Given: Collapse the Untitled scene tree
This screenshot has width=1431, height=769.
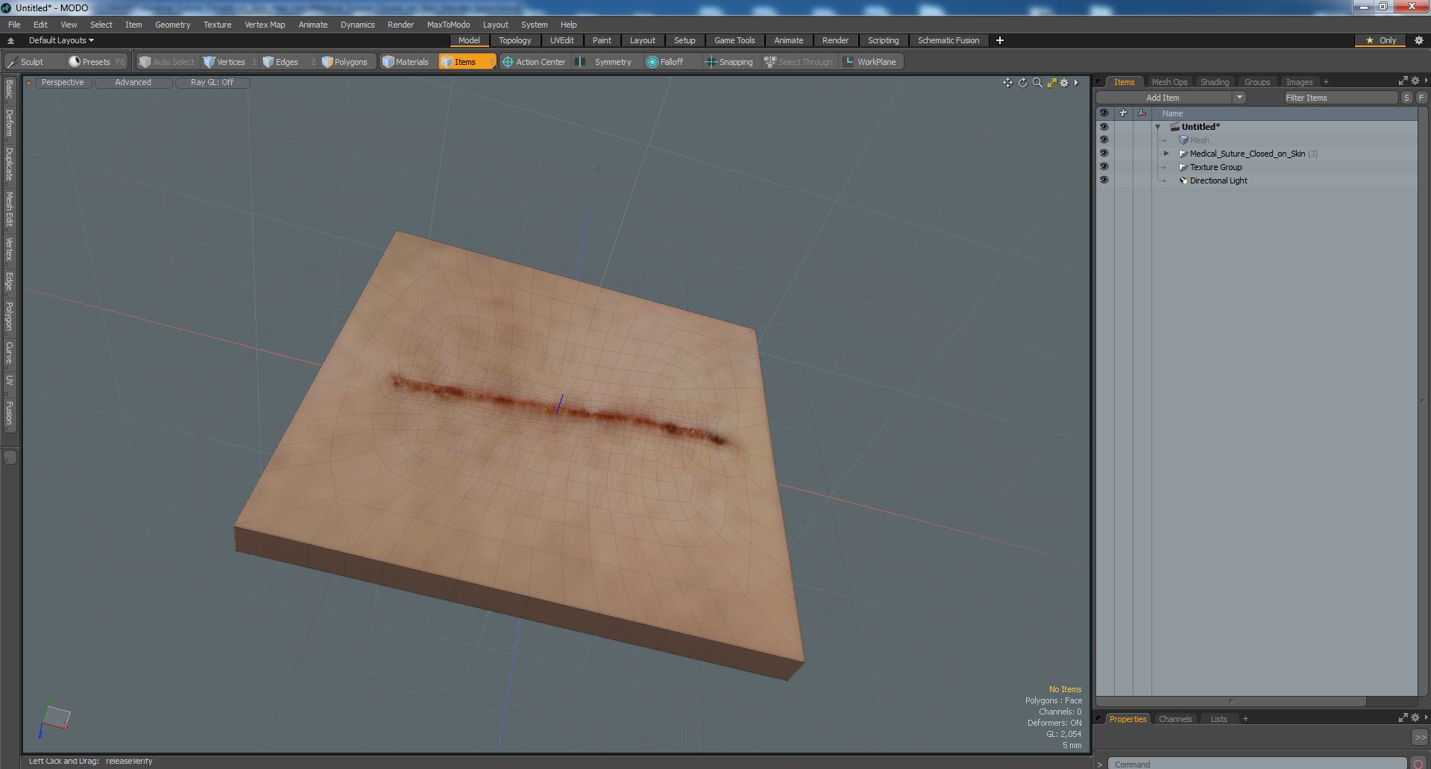Looking at the screenshot, I should click(x=1158, y=127).
